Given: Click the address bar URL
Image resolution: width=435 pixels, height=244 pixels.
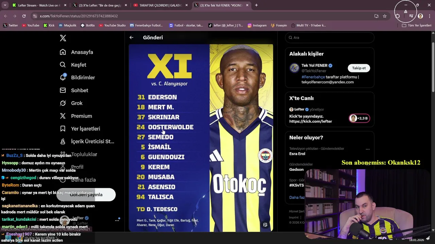Looking at the screenshot, I should [x=79, y=16].
